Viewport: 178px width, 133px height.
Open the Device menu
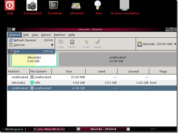pyautogui.click(x=46, y=35)
